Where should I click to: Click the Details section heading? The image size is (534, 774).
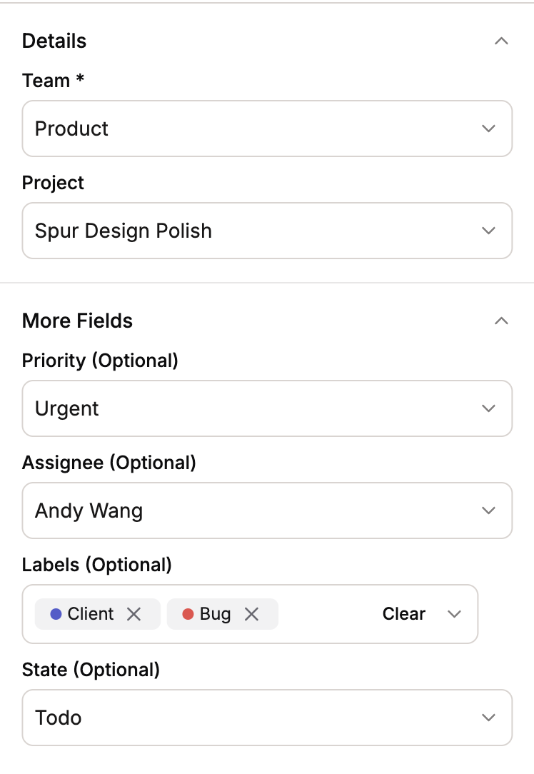(x=54, y=41)
